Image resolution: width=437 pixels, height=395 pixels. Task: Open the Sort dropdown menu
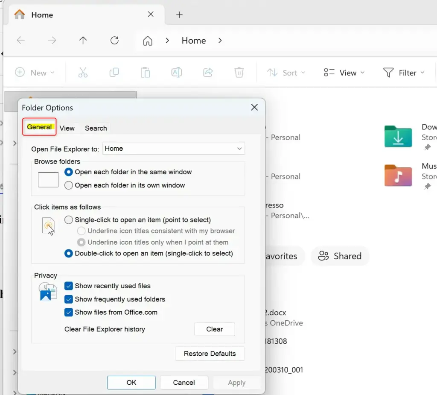click(x=286, y=73)
